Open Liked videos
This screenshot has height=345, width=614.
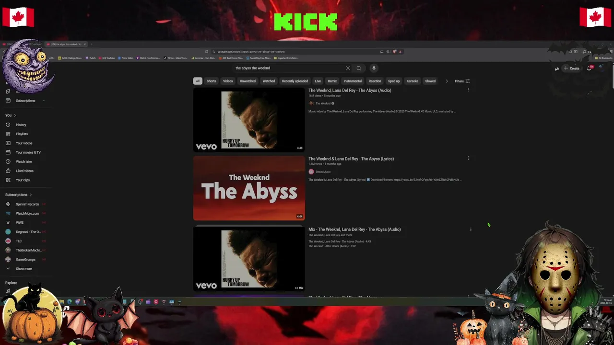(24, 171)
